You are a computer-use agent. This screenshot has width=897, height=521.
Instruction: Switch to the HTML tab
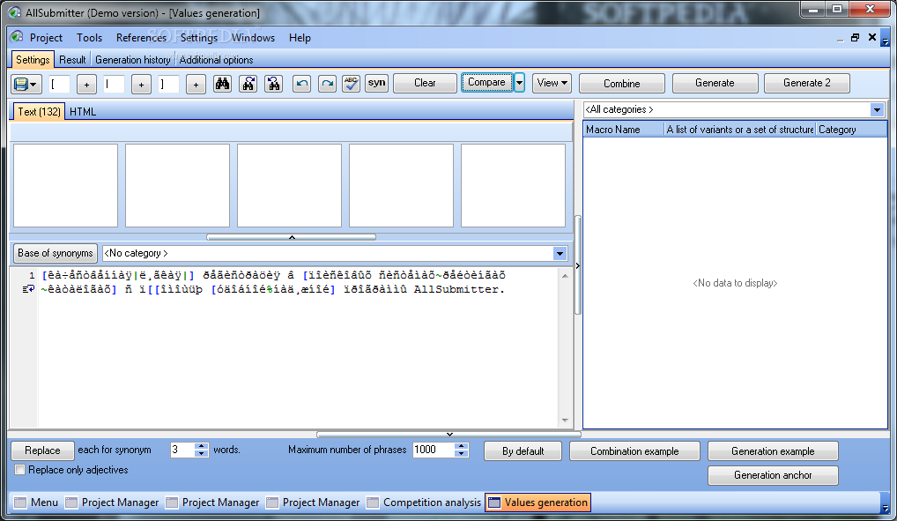tap(83, 112)
